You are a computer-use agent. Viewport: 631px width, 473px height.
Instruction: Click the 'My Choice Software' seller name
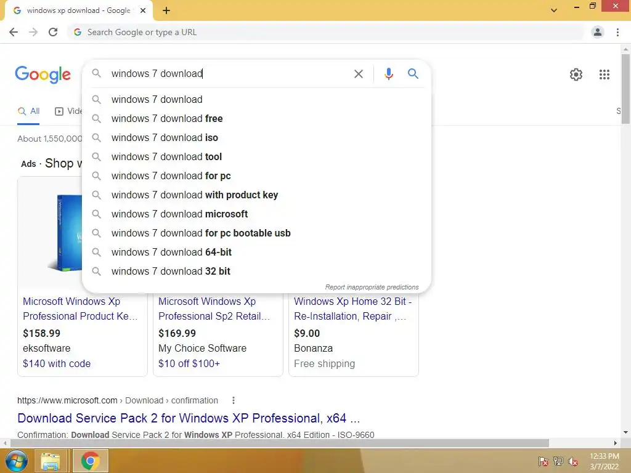point(202,349)
